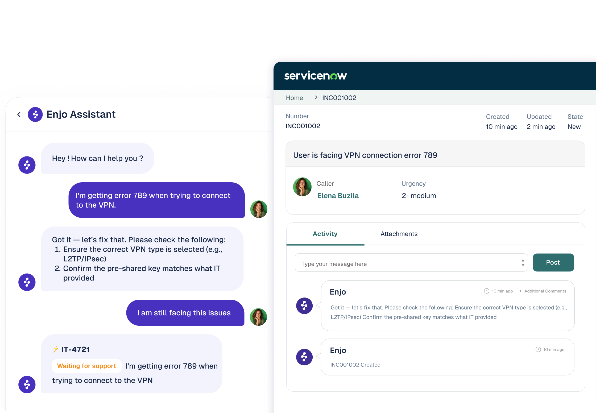Go to Home in breadcrumb

(294, 98)
